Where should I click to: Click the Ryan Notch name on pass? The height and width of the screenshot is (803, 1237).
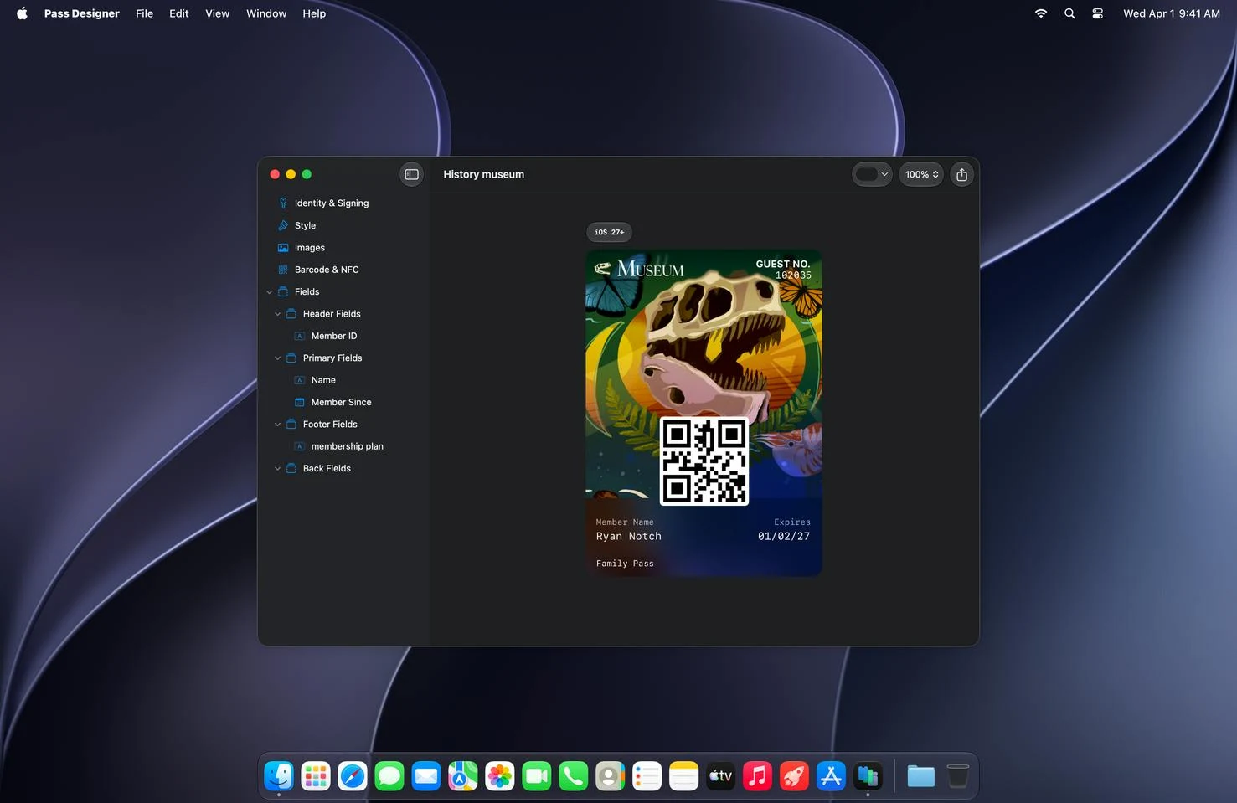[629, 537]
